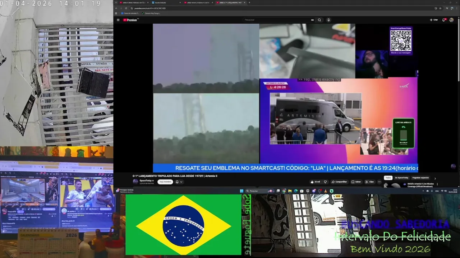Open options for NASA Artemis suggested video
The width and height of the screenshot is (460, 258).
(x=437, y=184)
